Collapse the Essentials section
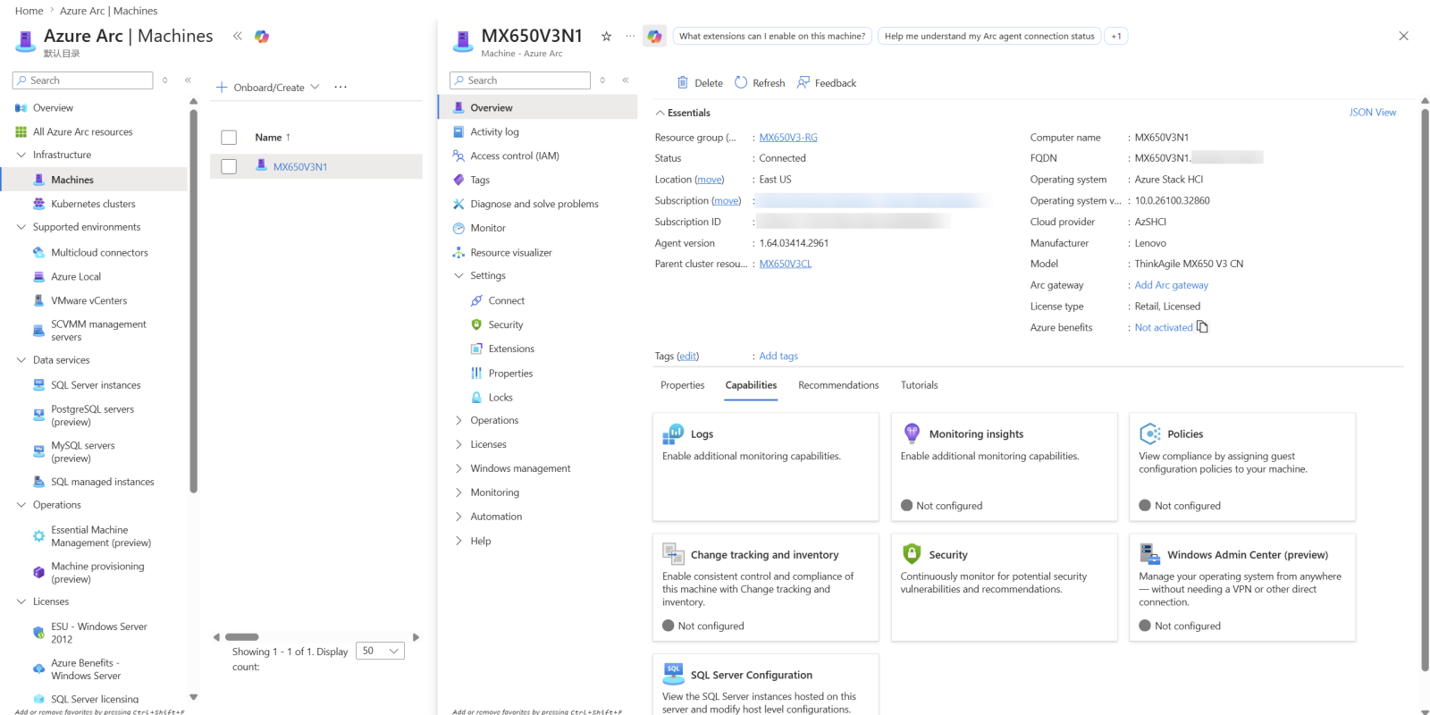Screen dimensions: 1430x715 tap(660, 113)
